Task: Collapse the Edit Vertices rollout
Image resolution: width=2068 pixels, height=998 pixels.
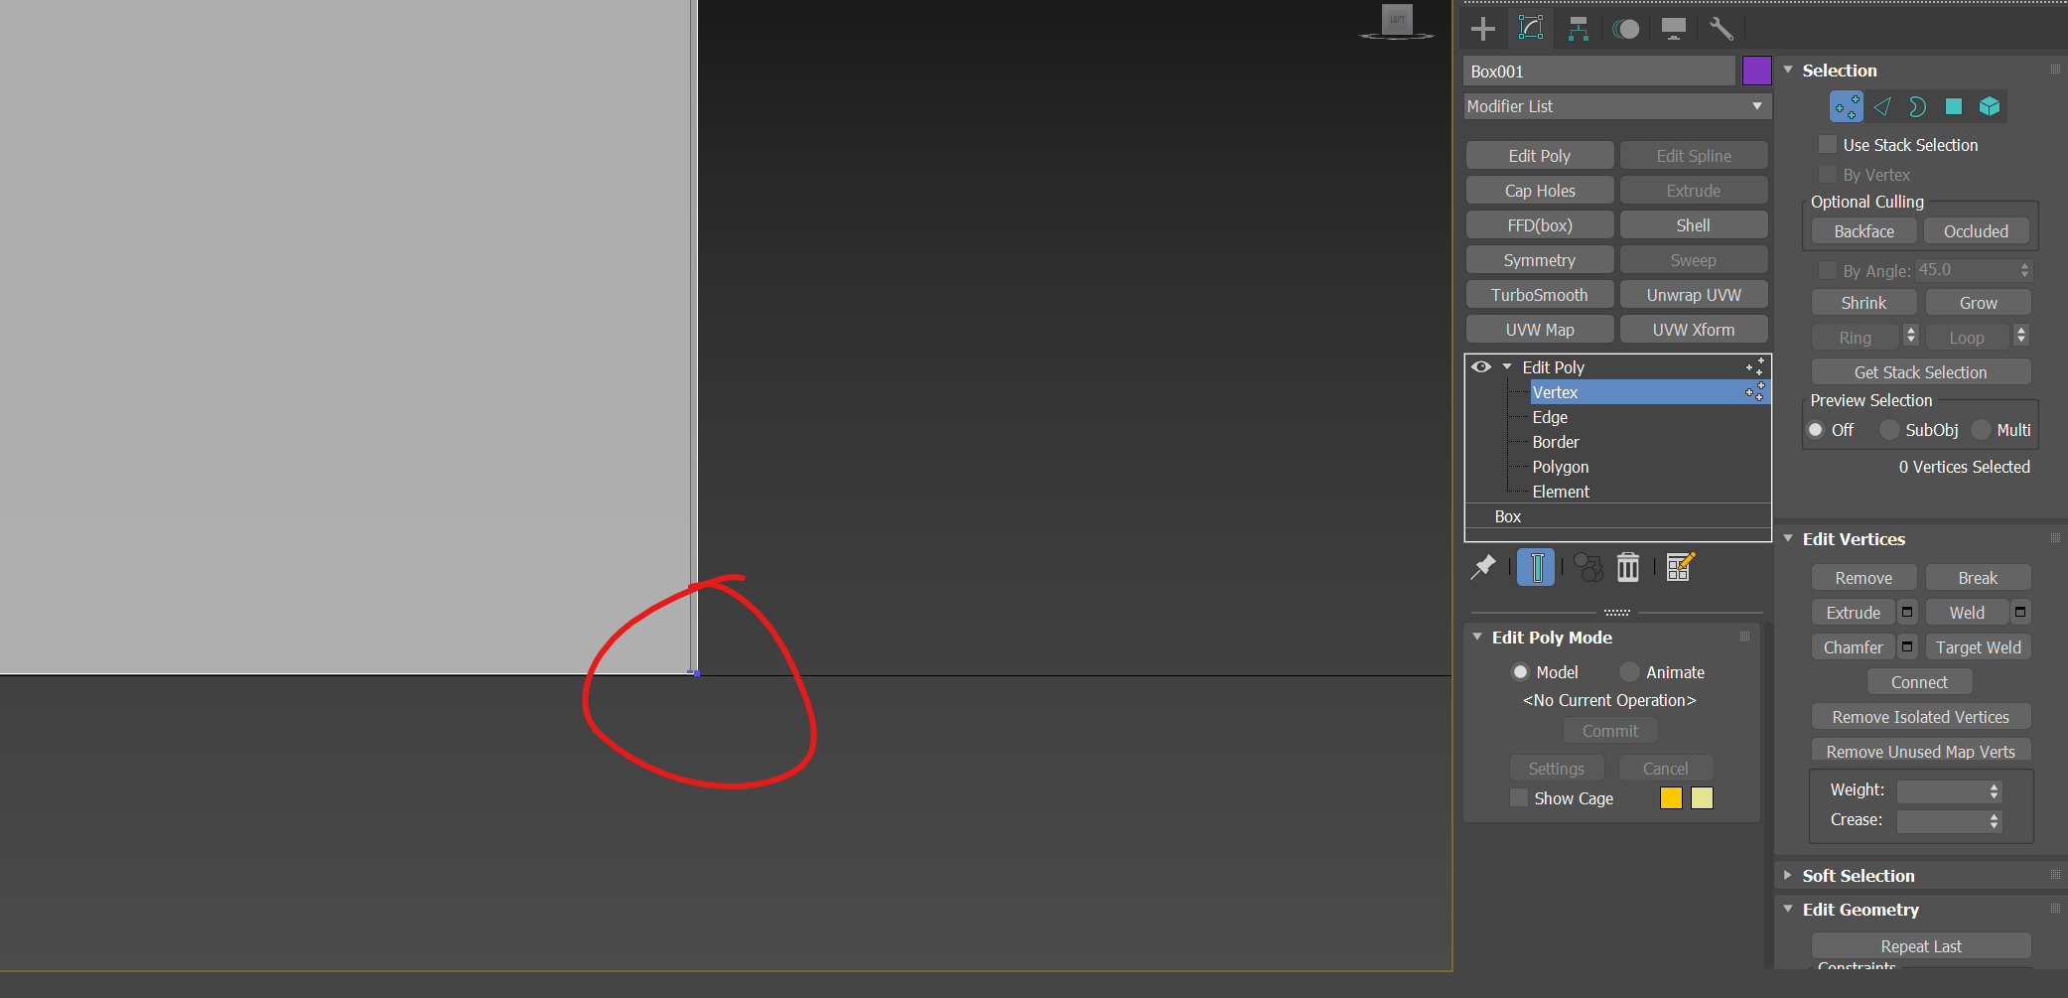Action: point(1788,539)
